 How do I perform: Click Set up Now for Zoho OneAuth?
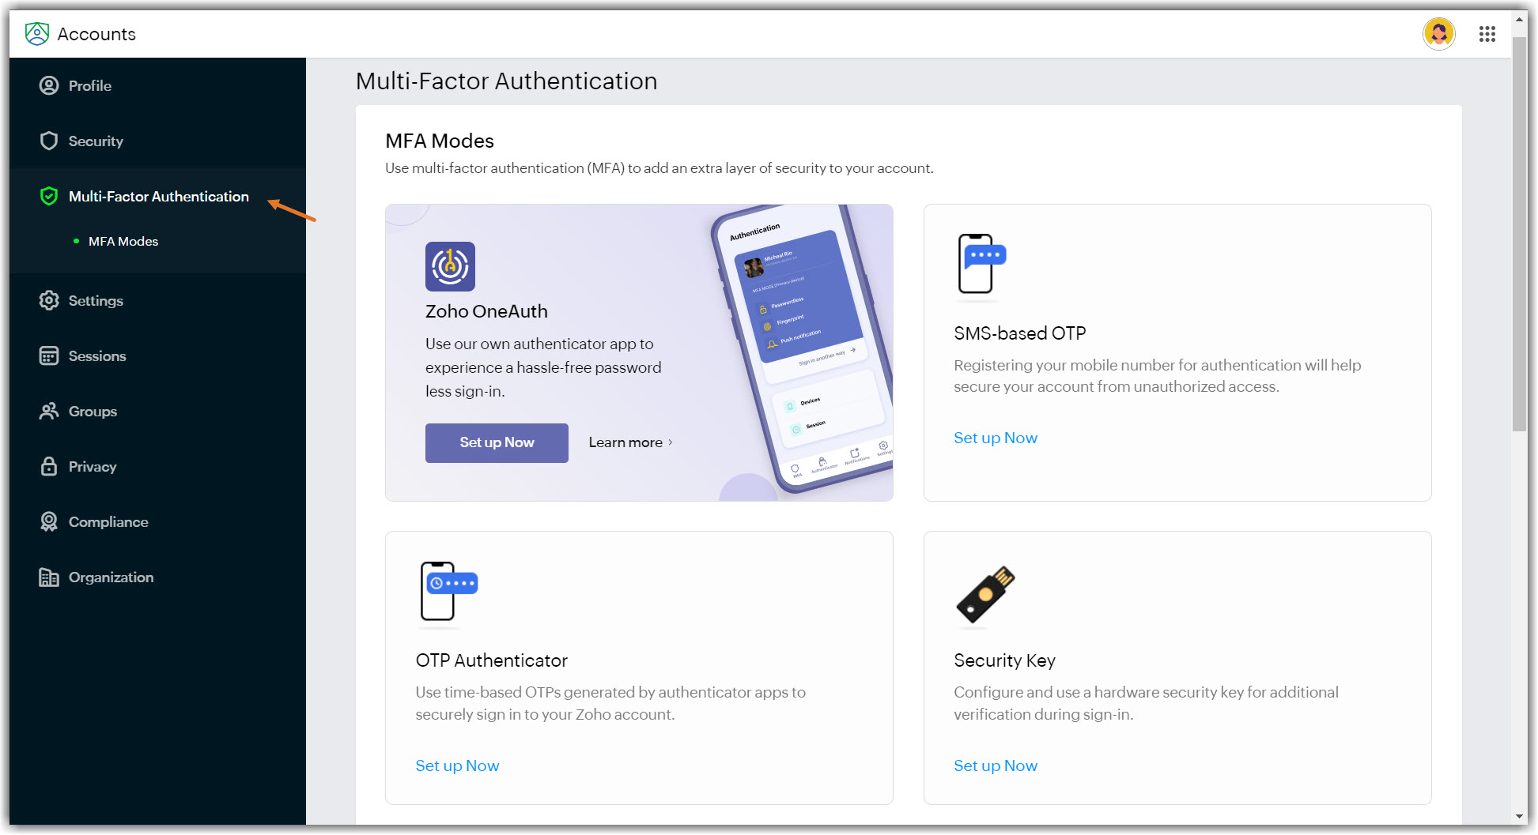[x=497, y=442]
